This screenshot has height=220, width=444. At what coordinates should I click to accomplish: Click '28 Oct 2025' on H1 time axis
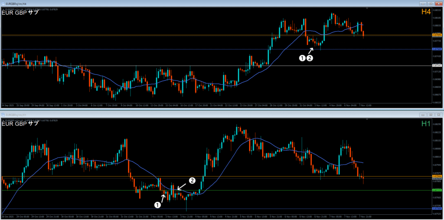(7, 216)
